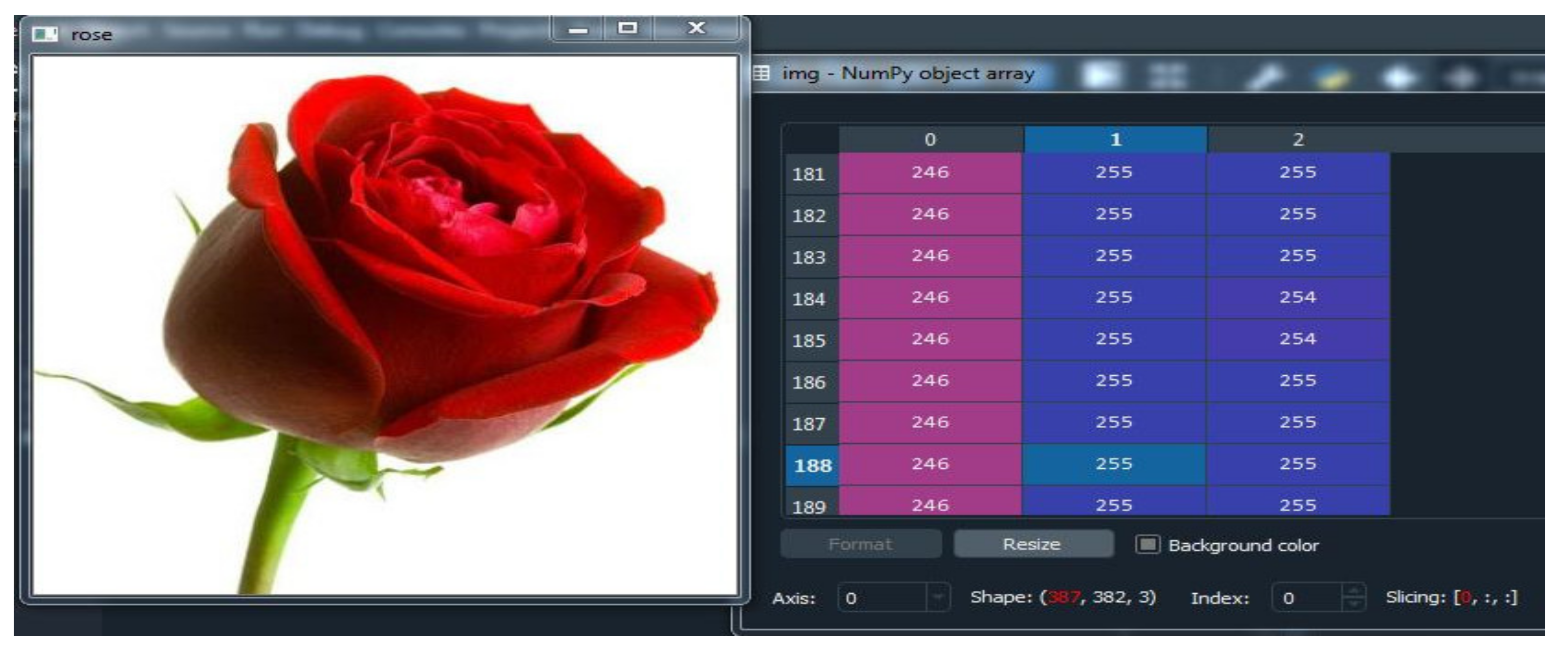This screenshot has height=651, width=1558.
Task: Click the 246 cell in row 189
Action: [931, 502]
